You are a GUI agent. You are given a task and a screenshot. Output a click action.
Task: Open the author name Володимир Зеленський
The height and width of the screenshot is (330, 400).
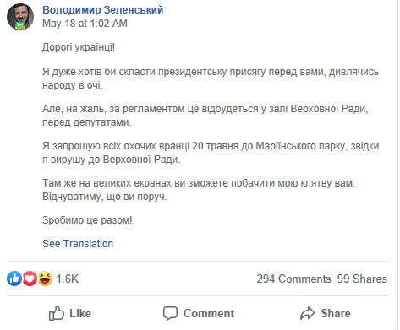pyautogui.click(x=103, y=10)
